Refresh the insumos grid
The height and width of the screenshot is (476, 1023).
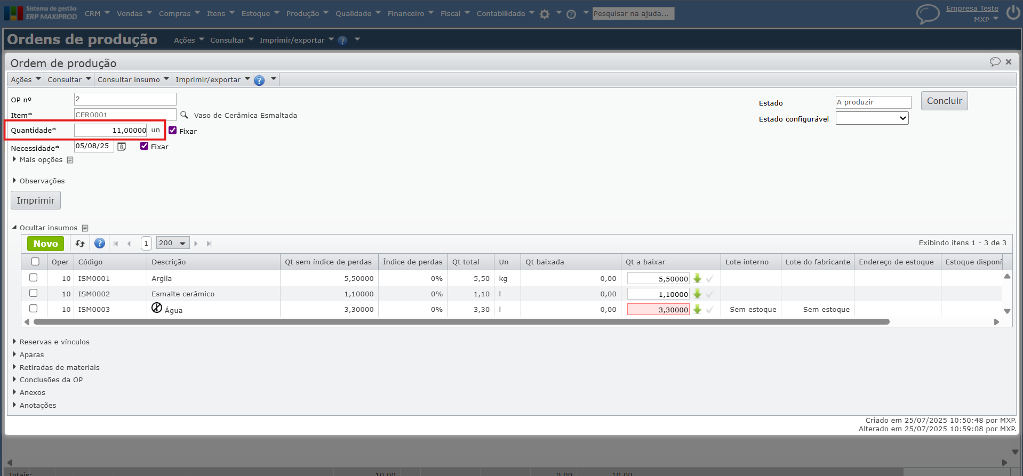coord(80,244)
